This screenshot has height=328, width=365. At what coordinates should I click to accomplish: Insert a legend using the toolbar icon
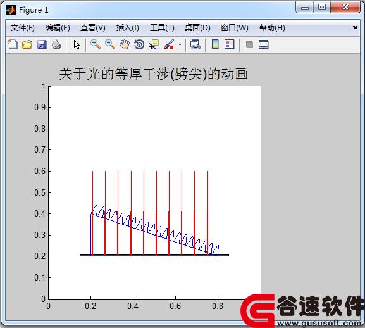coord(229,44)
